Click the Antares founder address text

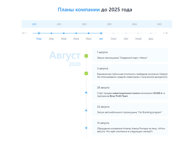tap(131, 130)
